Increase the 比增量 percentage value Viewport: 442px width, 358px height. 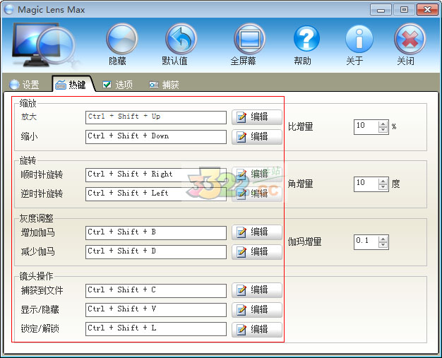coord(383,124)
